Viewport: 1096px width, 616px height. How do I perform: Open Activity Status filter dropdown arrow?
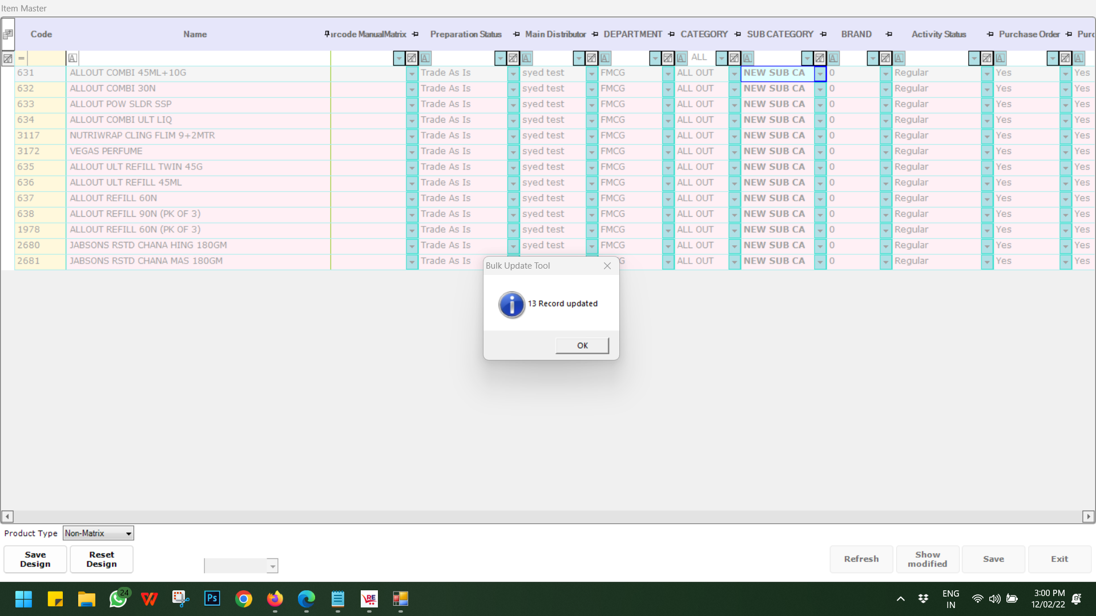click(x=974, y=58)
